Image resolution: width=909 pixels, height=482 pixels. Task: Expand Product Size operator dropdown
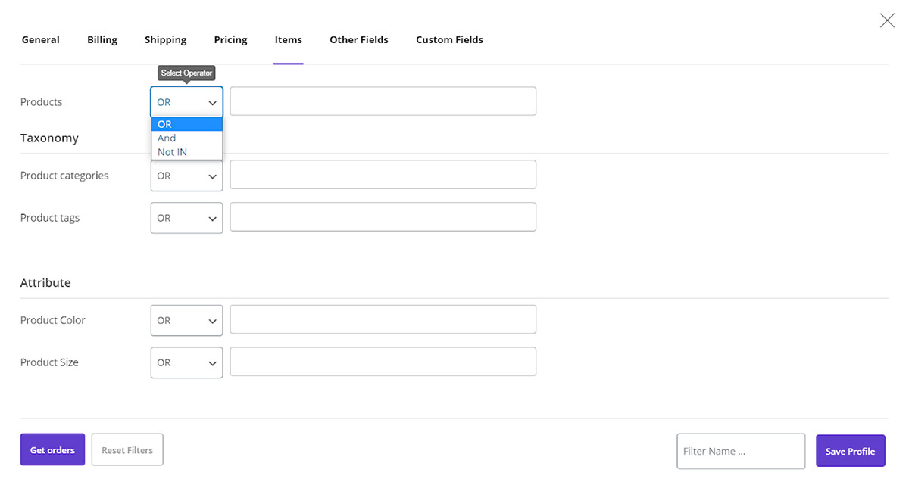[x=186, y=363]
